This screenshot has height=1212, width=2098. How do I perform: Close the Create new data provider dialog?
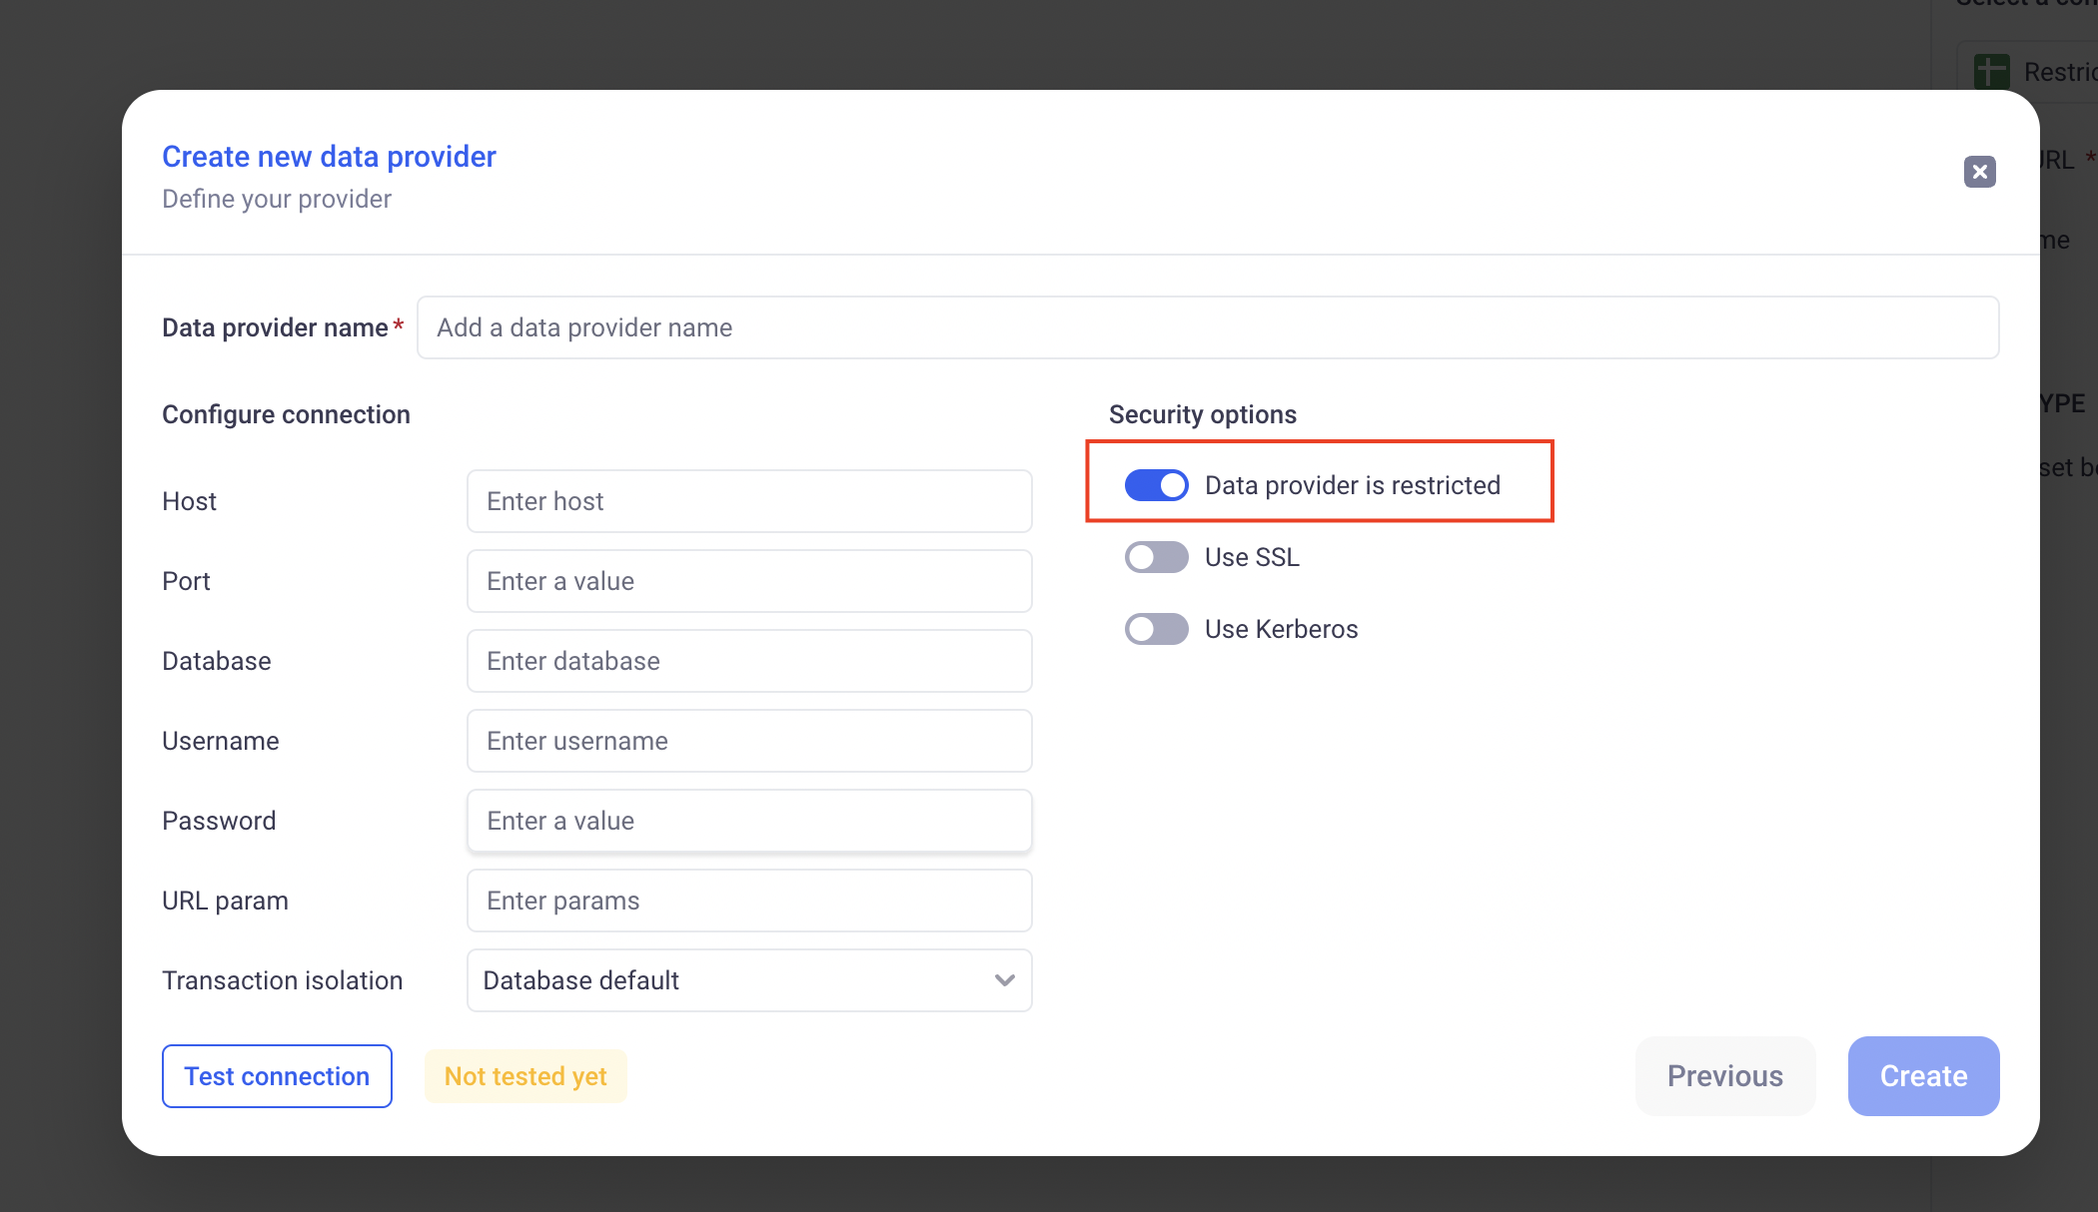[1979, 172]
